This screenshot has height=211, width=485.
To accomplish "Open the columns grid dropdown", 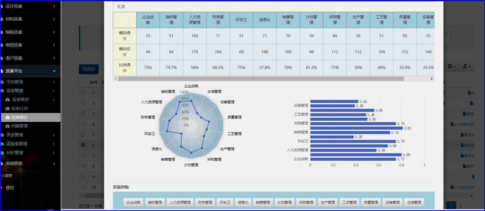I will click(451, 66).
